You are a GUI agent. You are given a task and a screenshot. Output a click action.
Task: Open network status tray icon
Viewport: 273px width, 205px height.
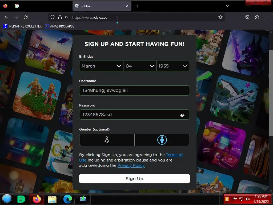[241, 199]
